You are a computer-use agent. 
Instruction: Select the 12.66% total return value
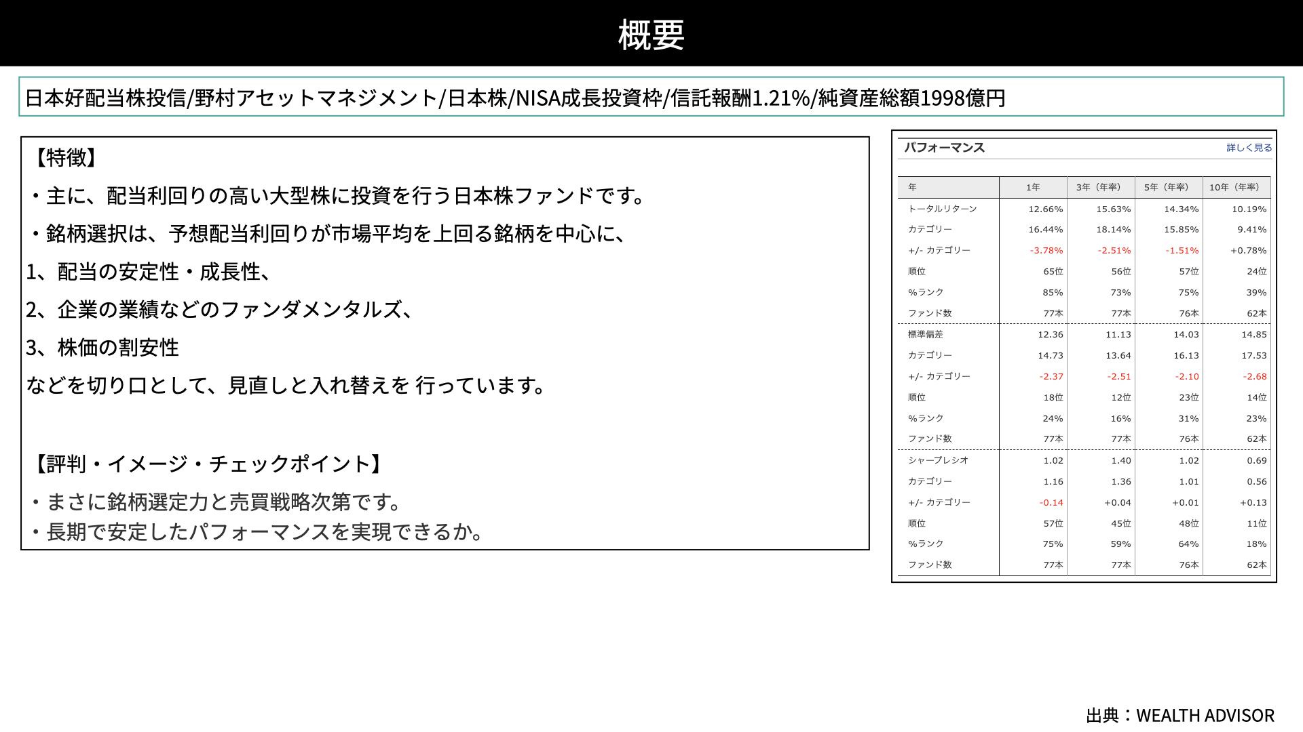[x=1046, y=209]
